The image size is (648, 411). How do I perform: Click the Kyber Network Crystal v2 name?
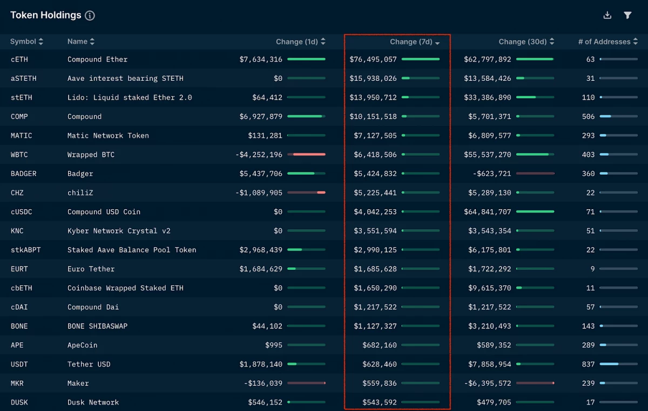[x=119, y=231]
